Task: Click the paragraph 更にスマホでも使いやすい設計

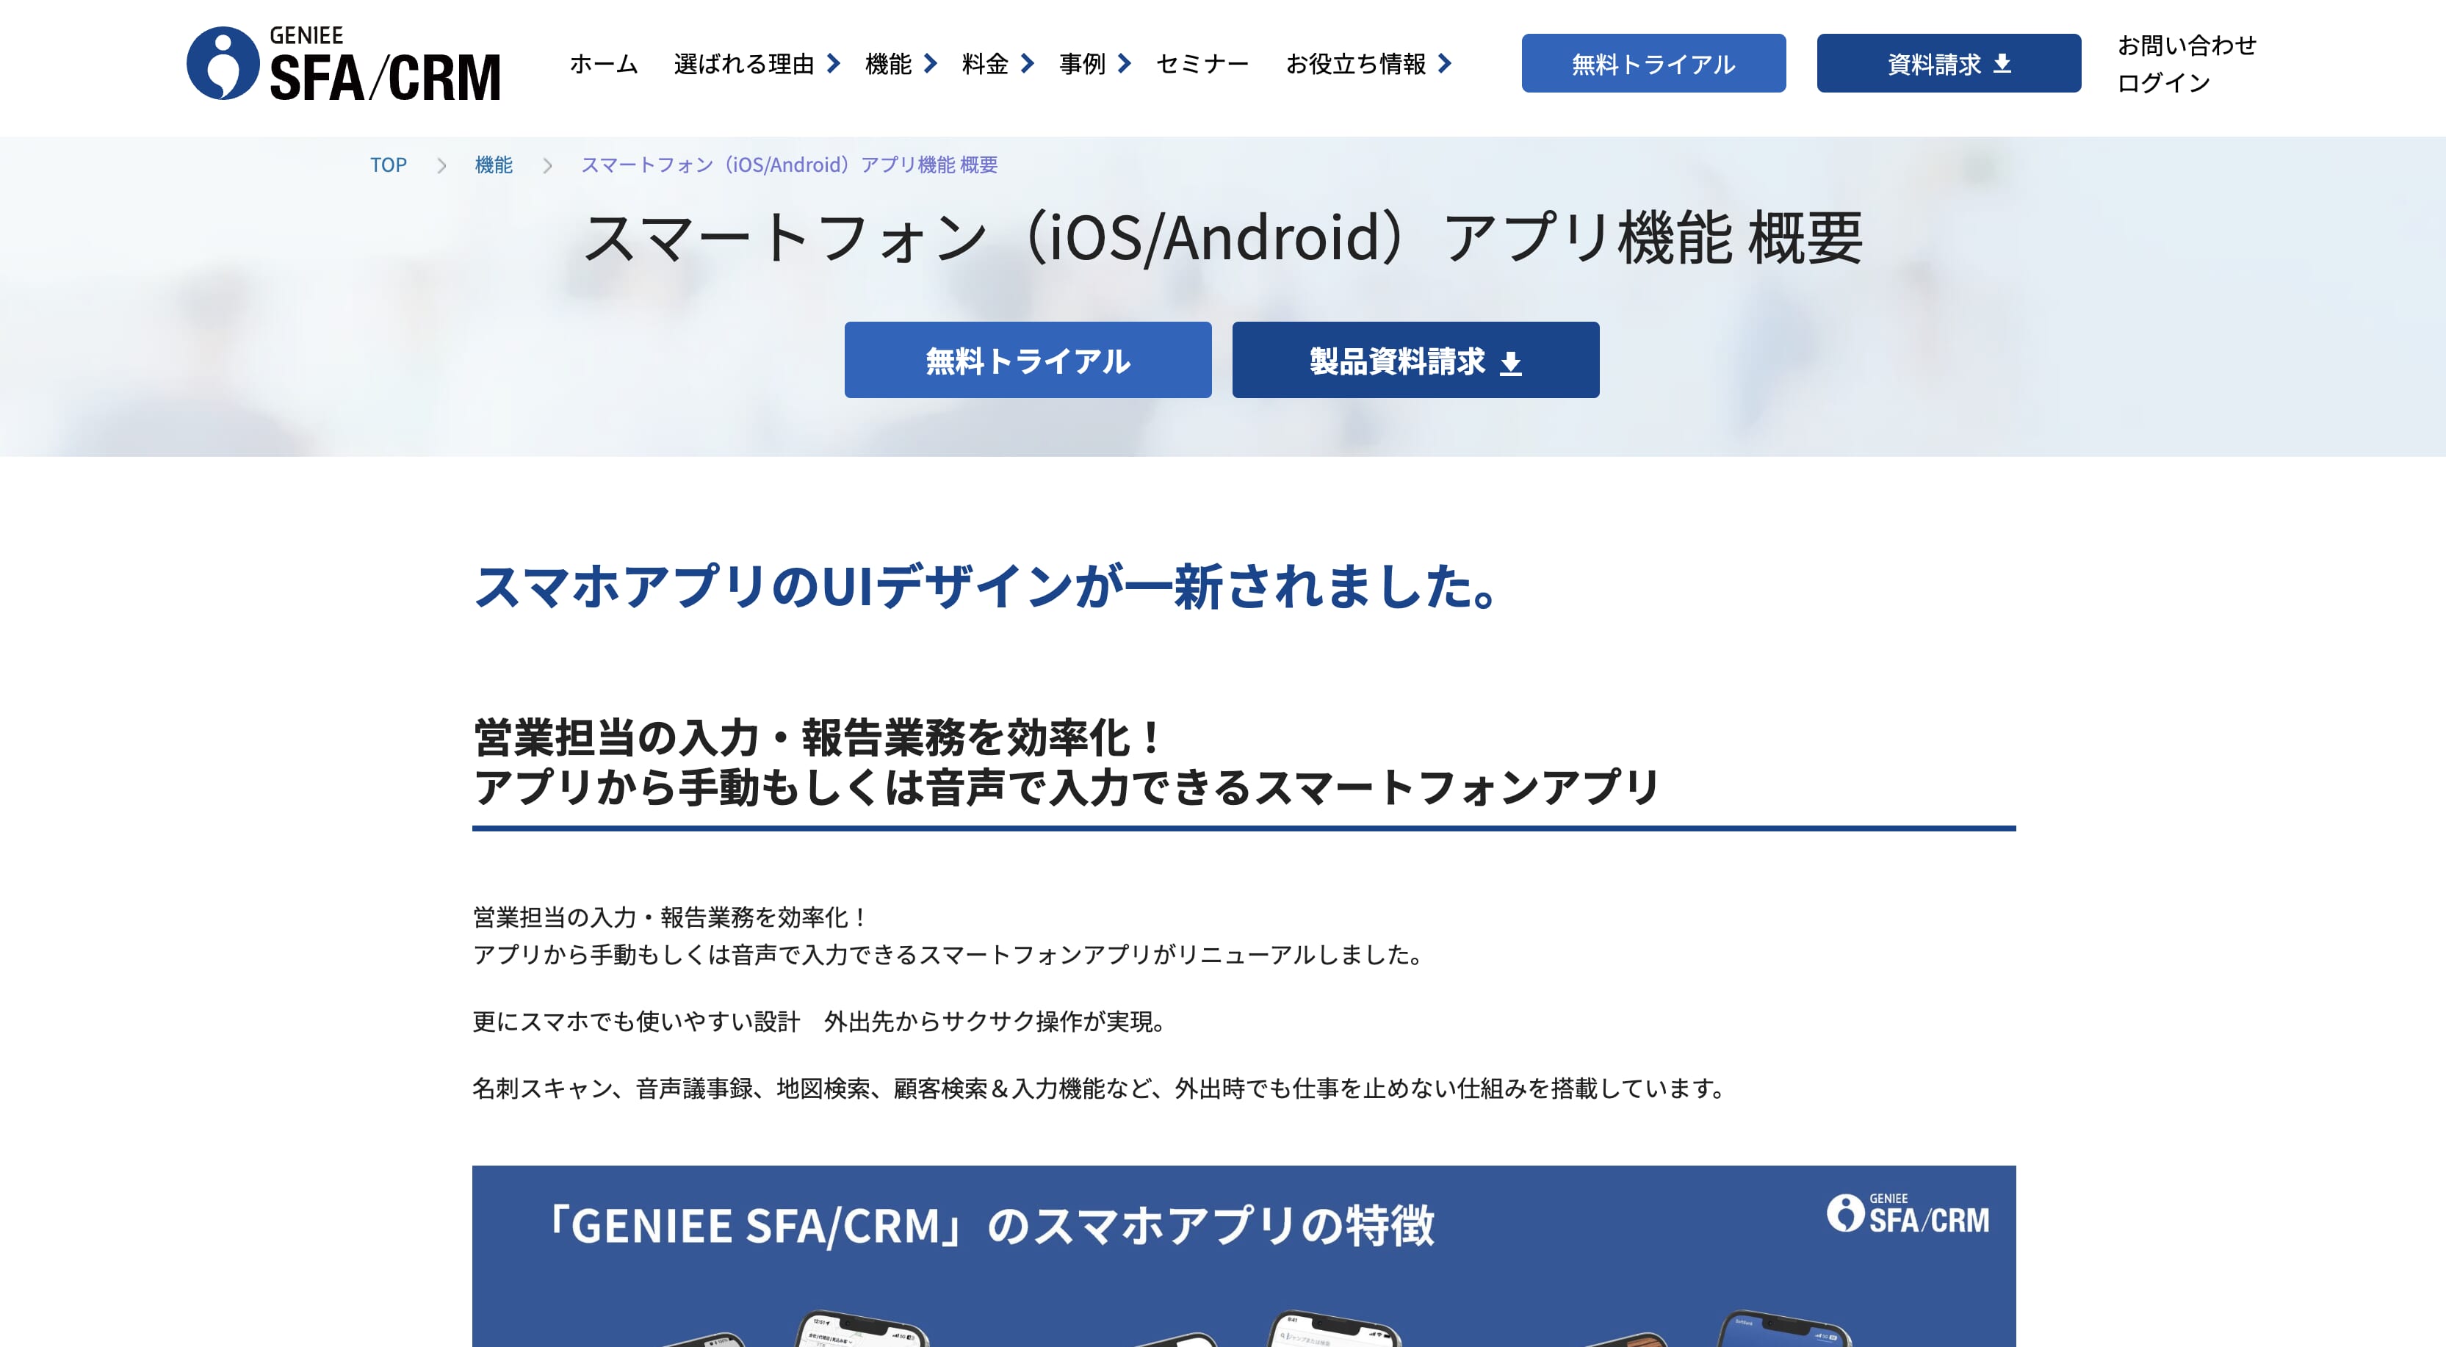Action: pyautogui.click(x=821, y=1022)
